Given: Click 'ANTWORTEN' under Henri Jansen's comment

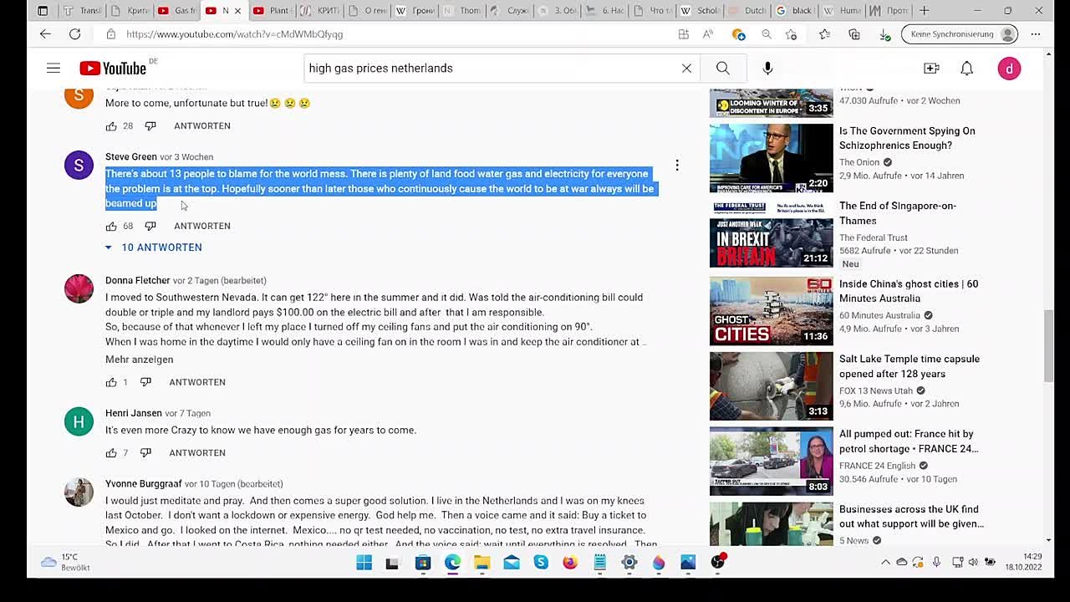Looking at the screenshot, I should point(197,452).
